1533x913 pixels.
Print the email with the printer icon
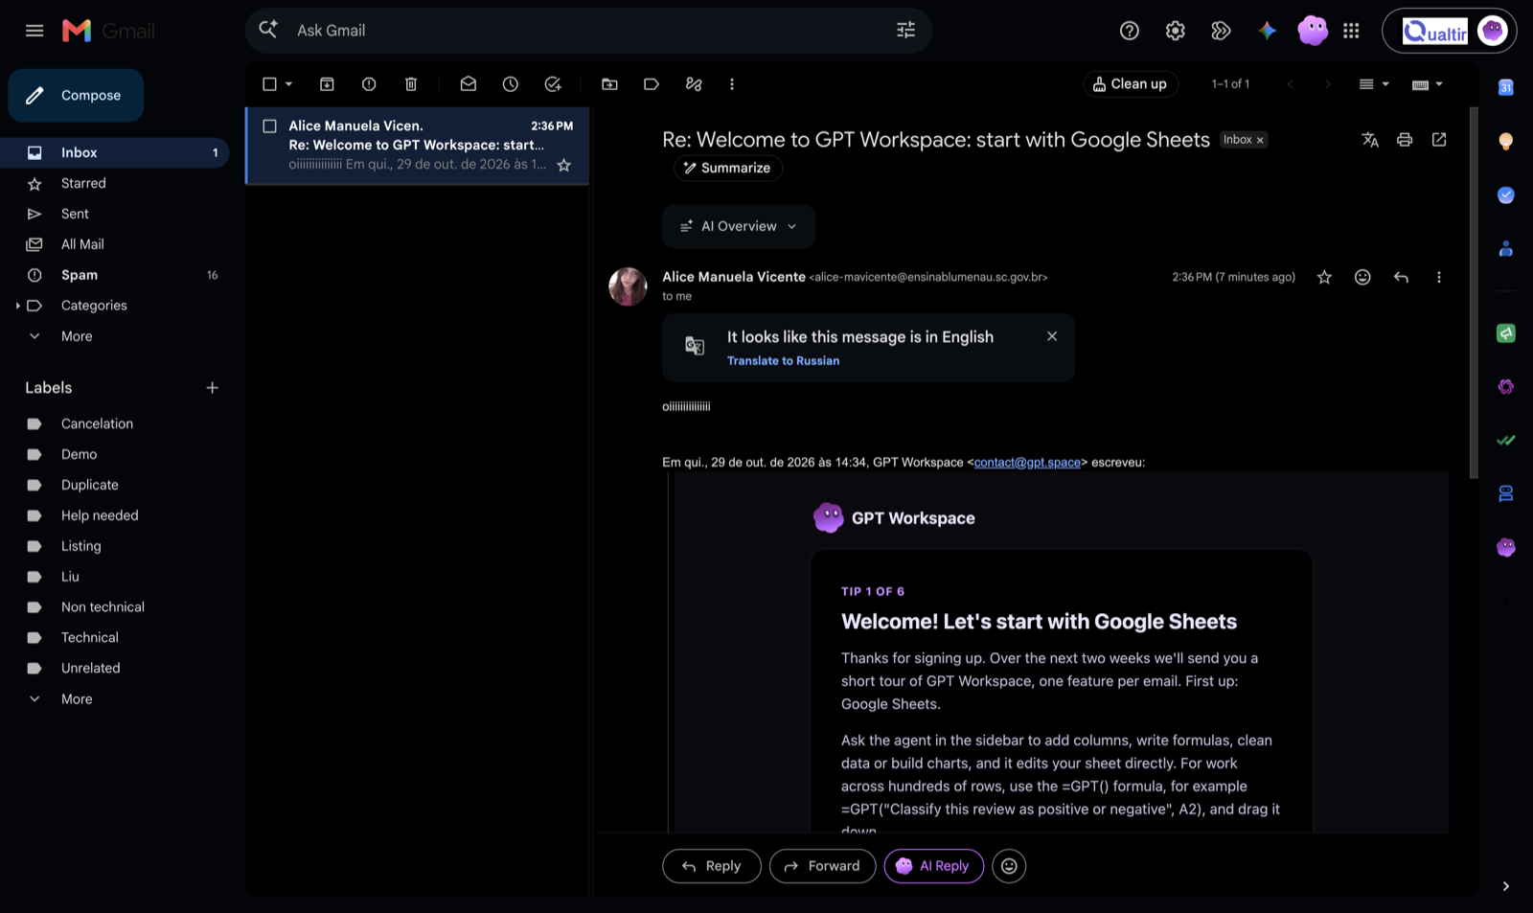1405,140
